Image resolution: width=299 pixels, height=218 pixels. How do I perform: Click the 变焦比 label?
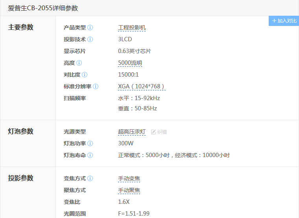[x=72, y=202]
